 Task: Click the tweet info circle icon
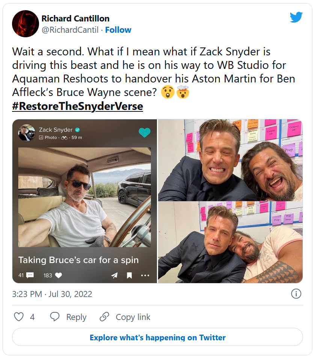pos(296,294)
